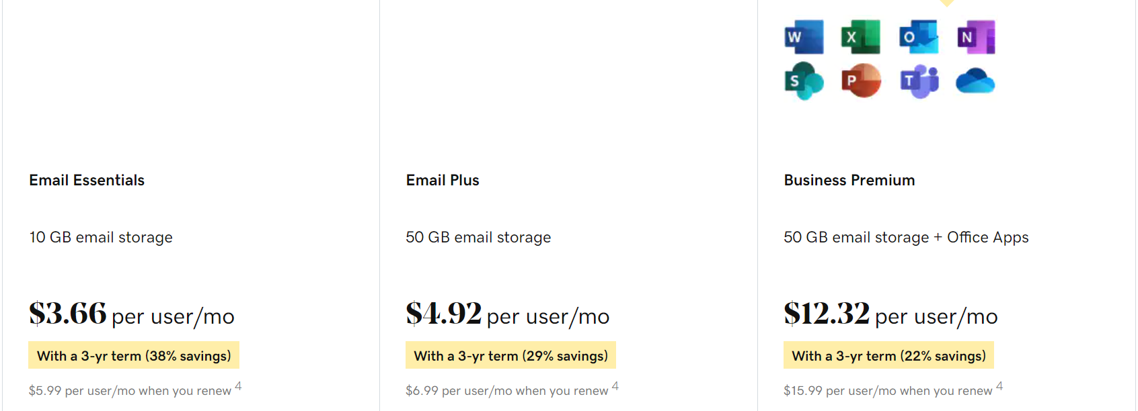Screen dimensions: 1138x411
Task: Open the Email Essentials plan title
Action: coord(87,180)
